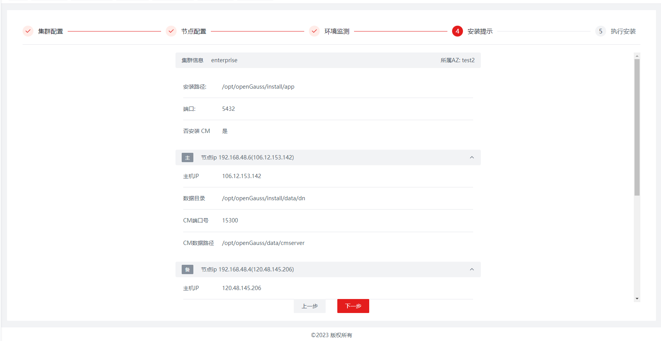Click the 集群信息 enterprise header bar
The height and width of the screenshot is (341, 661).
(328, 60)
